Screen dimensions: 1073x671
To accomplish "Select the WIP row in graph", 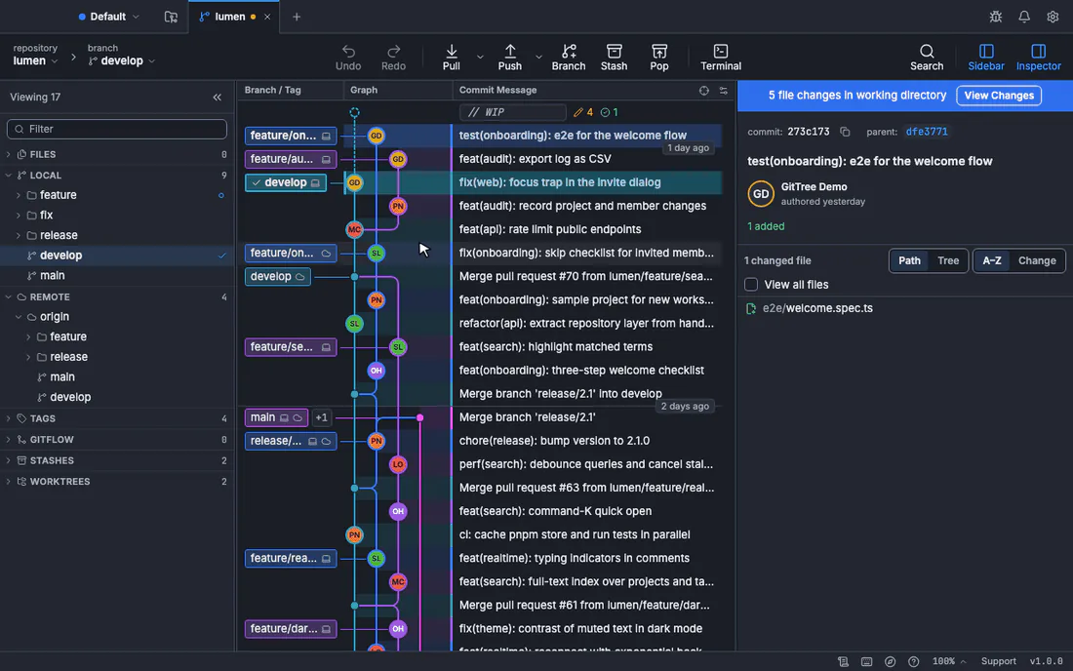I will pos(512,112).
